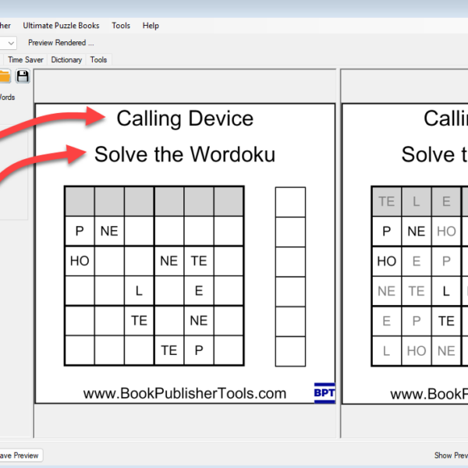Viewport: 468px width, 468px height.
Task: Click the Show Preview control at bottom right
Action: pos(451,456)
